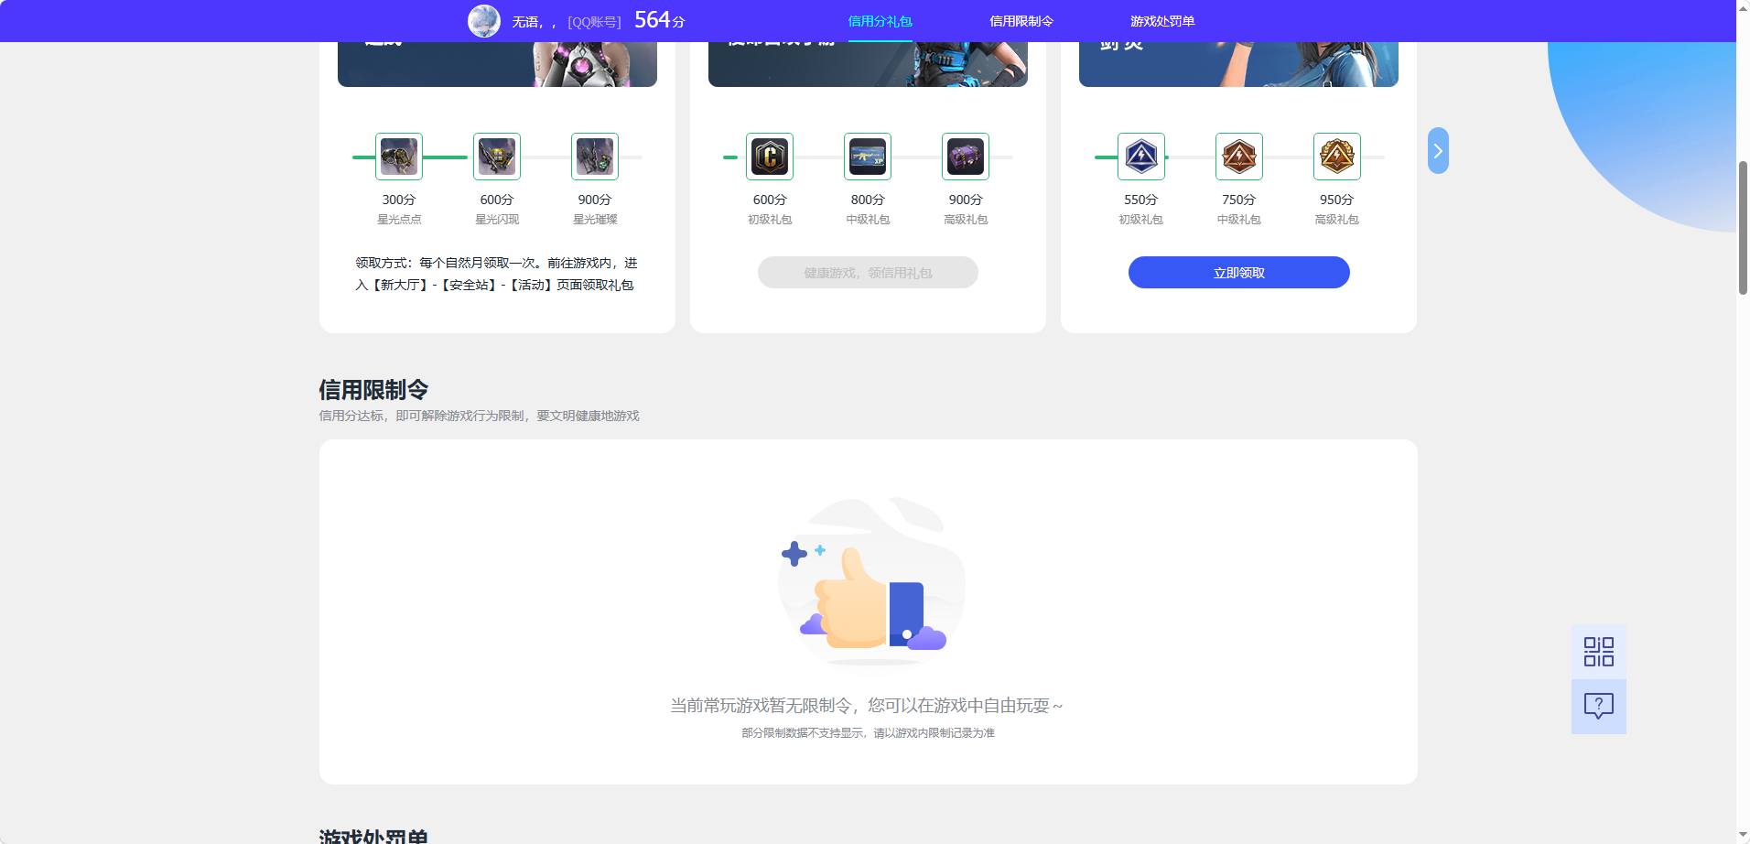The width and height of the screenshot is (1750, 844).
Task: Switch to the 信用限制令 tab
Action: point(1021,21)
